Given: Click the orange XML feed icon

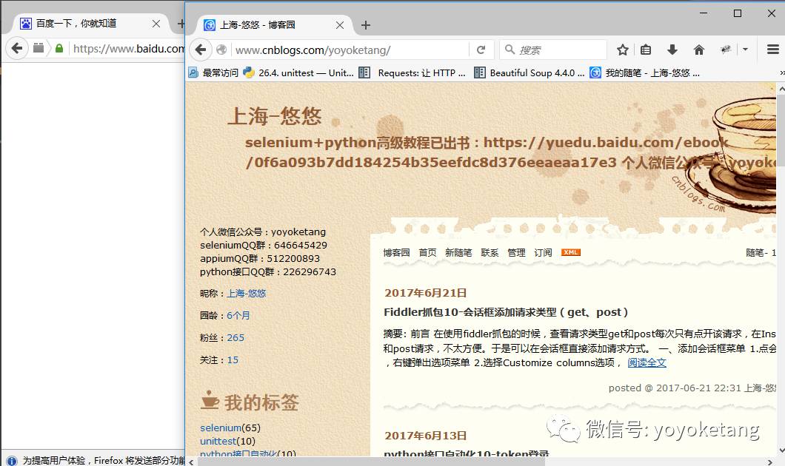Looking at the screenshot, I should (571, 252).
